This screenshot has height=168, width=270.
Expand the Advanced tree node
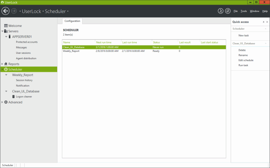(2, 102)
